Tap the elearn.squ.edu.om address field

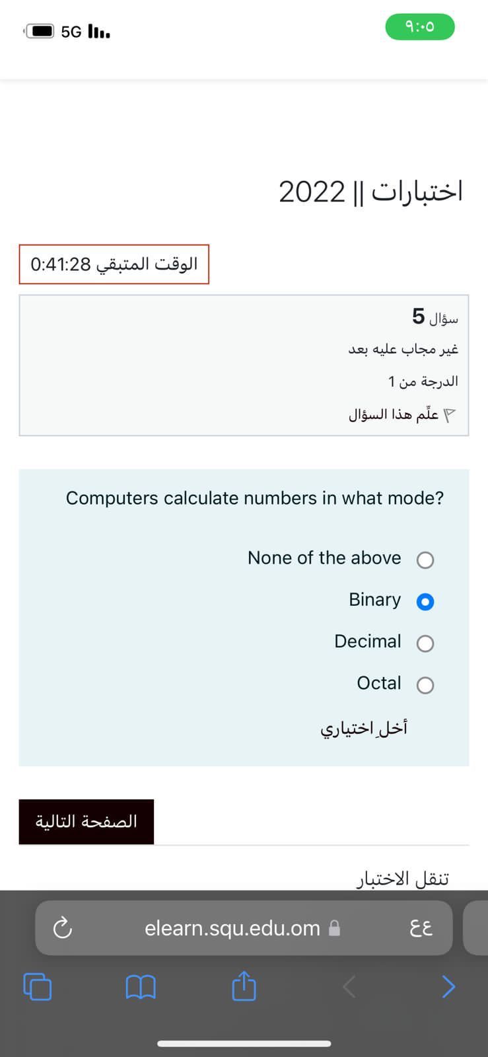click(232, 928)
